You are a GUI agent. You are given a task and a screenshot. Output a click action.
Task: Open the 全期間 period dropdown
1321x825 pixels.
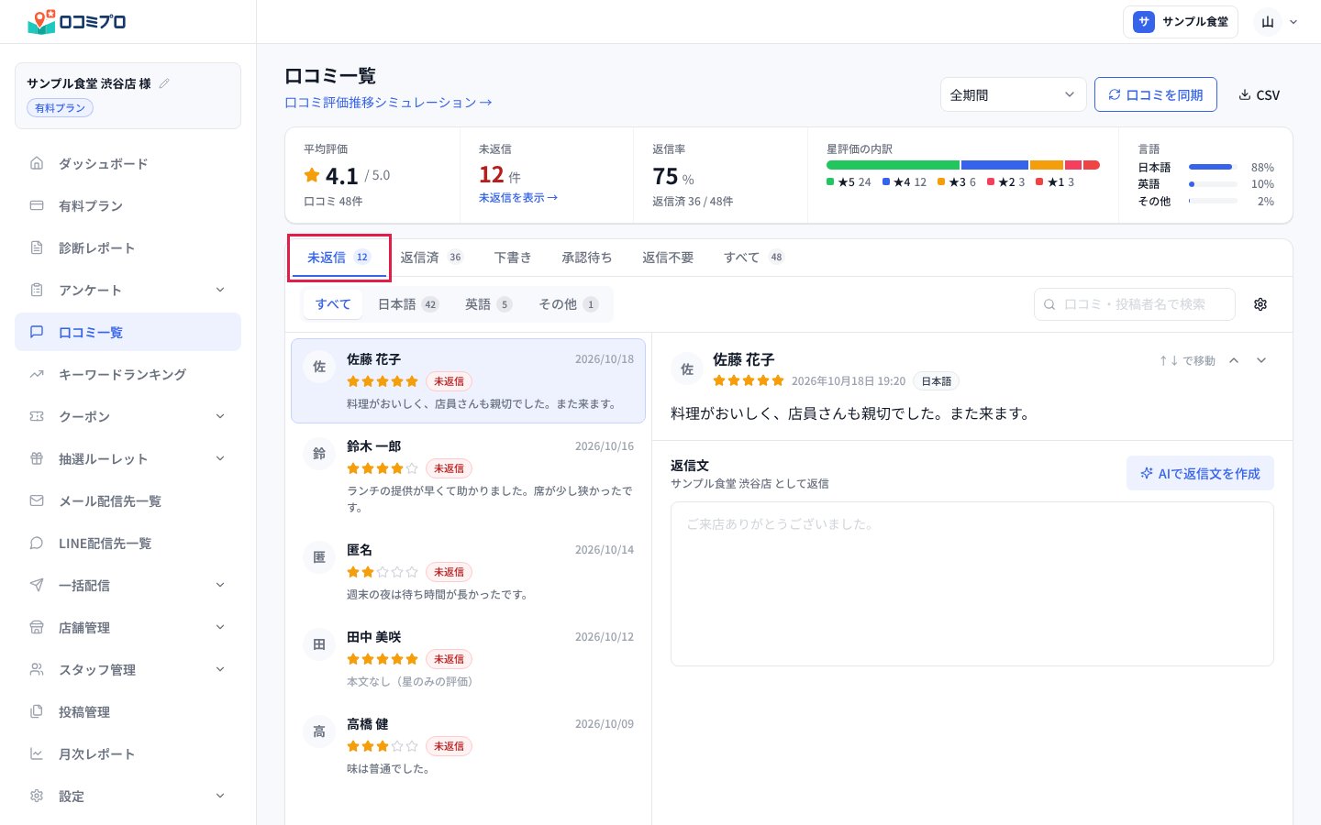(x=1013, y=94)
